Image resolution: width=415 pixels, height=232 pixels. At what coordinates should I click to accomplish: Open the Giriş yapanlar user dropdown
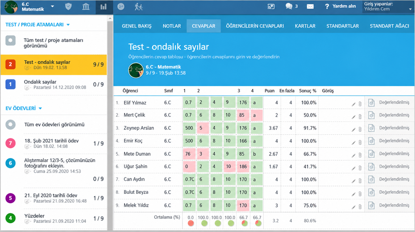point(388,7)
